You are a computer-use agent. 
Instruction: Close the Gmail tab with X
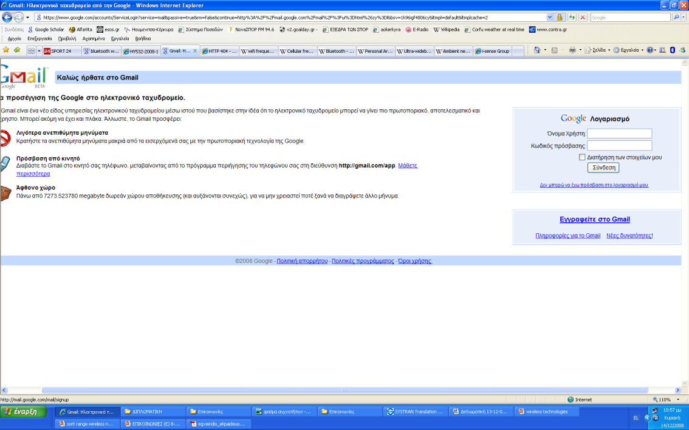click(x=195, y=51)
